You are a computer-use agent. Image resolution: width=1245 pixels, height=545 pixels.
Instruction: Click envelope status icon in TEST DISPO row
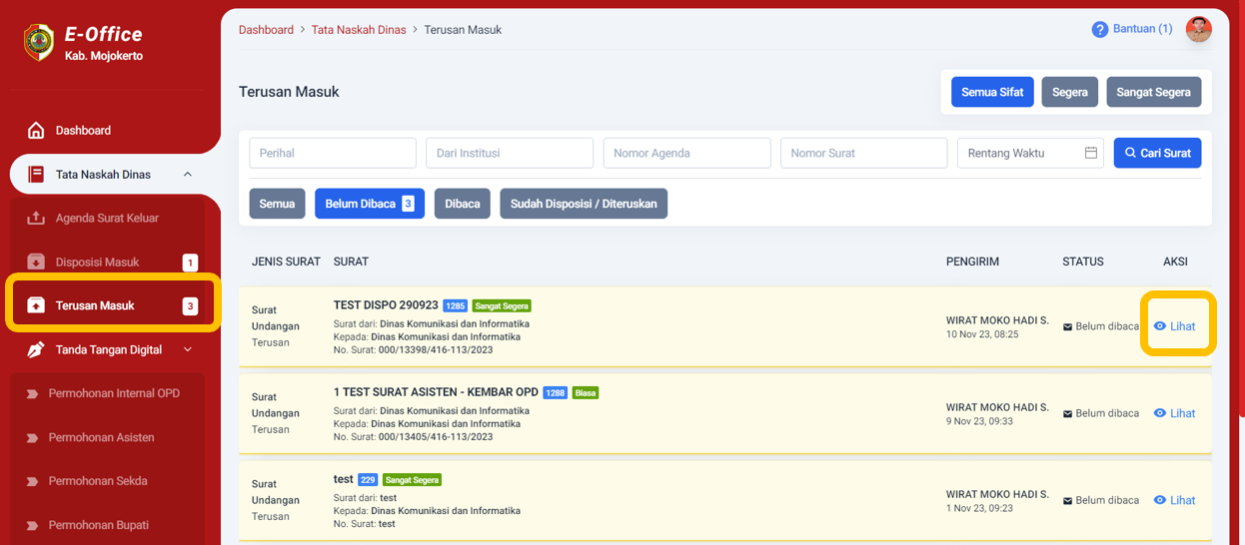(x=1067, y=326)
